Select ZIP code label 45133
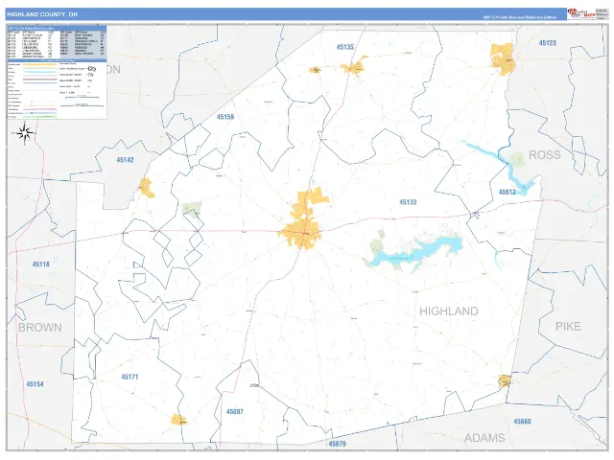This screenshot has height=460, width=614. coord(408,202)
